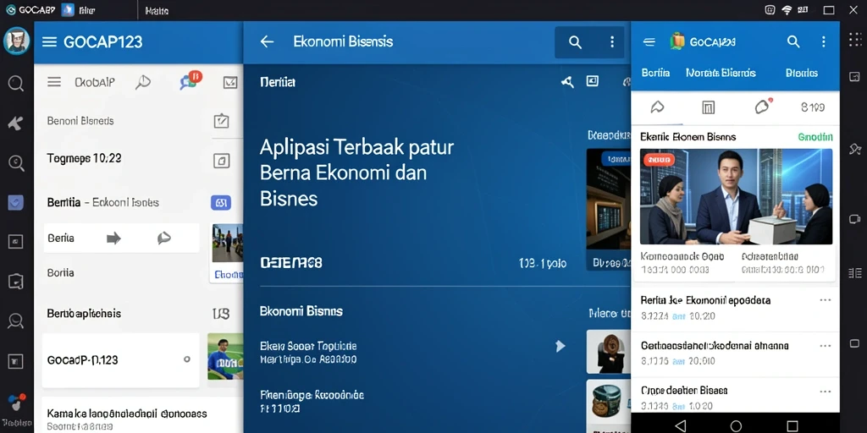867x433 pixels.
Task: Open the coin figure thumbnail in middle panel
Action: tap(608, 352)
